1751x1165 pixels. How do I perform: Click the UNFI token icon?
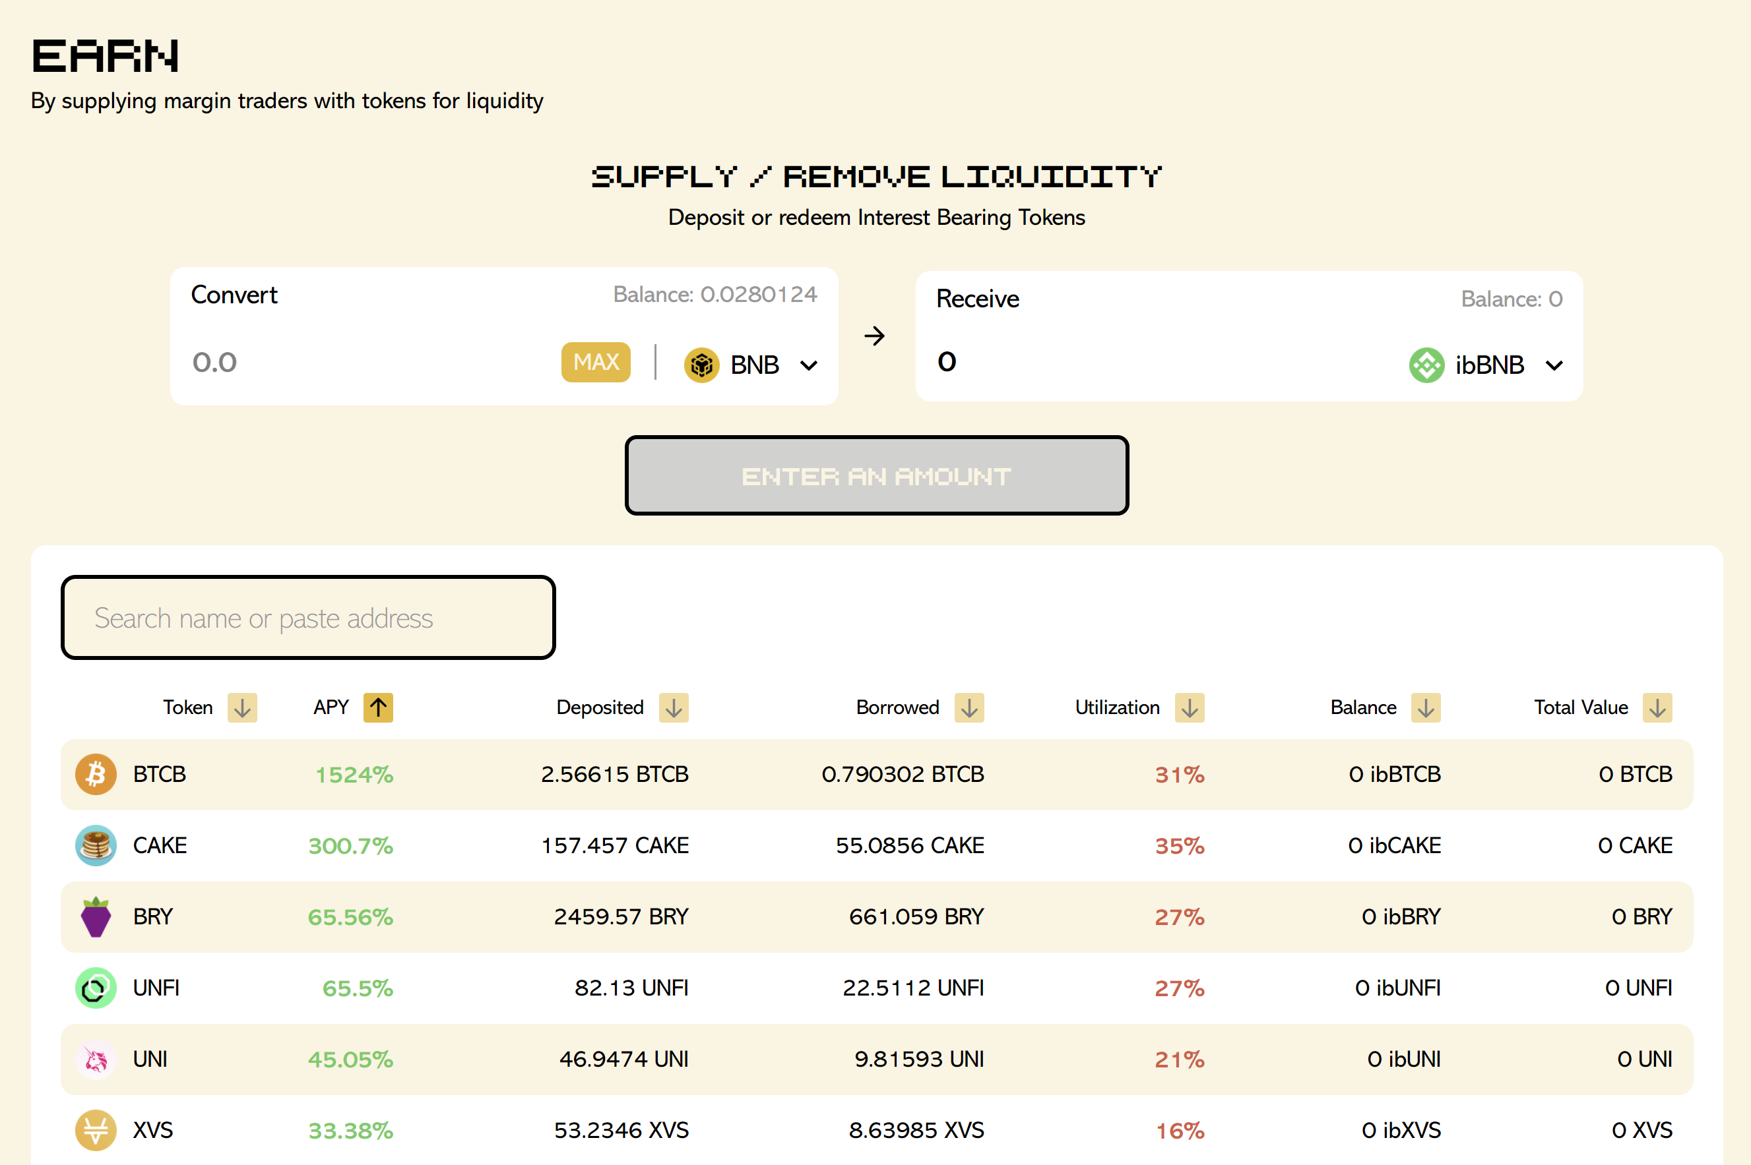coord(96,988)
